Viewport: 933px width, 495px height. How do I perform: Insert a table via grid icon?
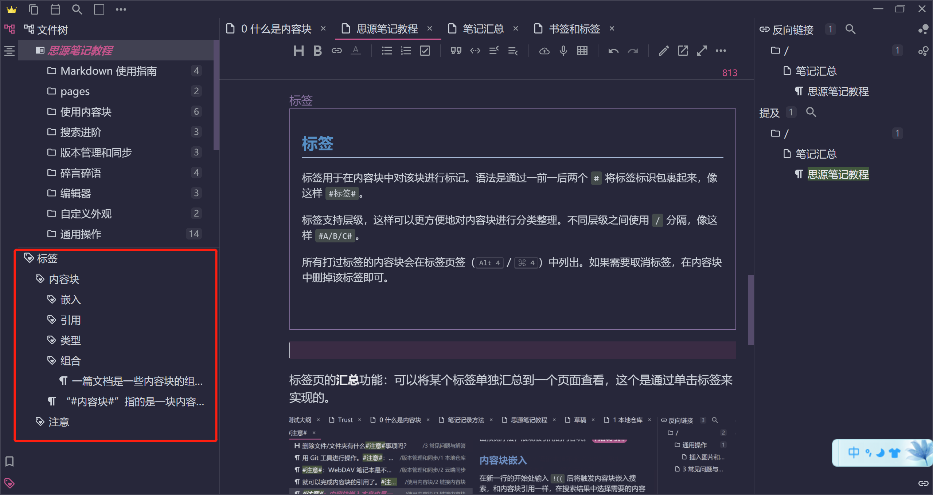(x=582, y=51)
